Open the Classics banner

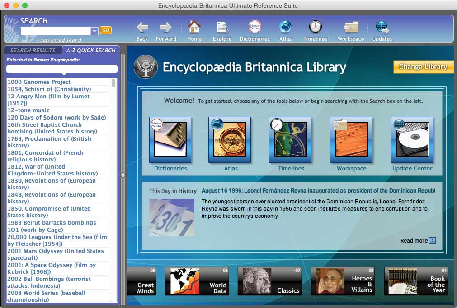click(269, 281)
